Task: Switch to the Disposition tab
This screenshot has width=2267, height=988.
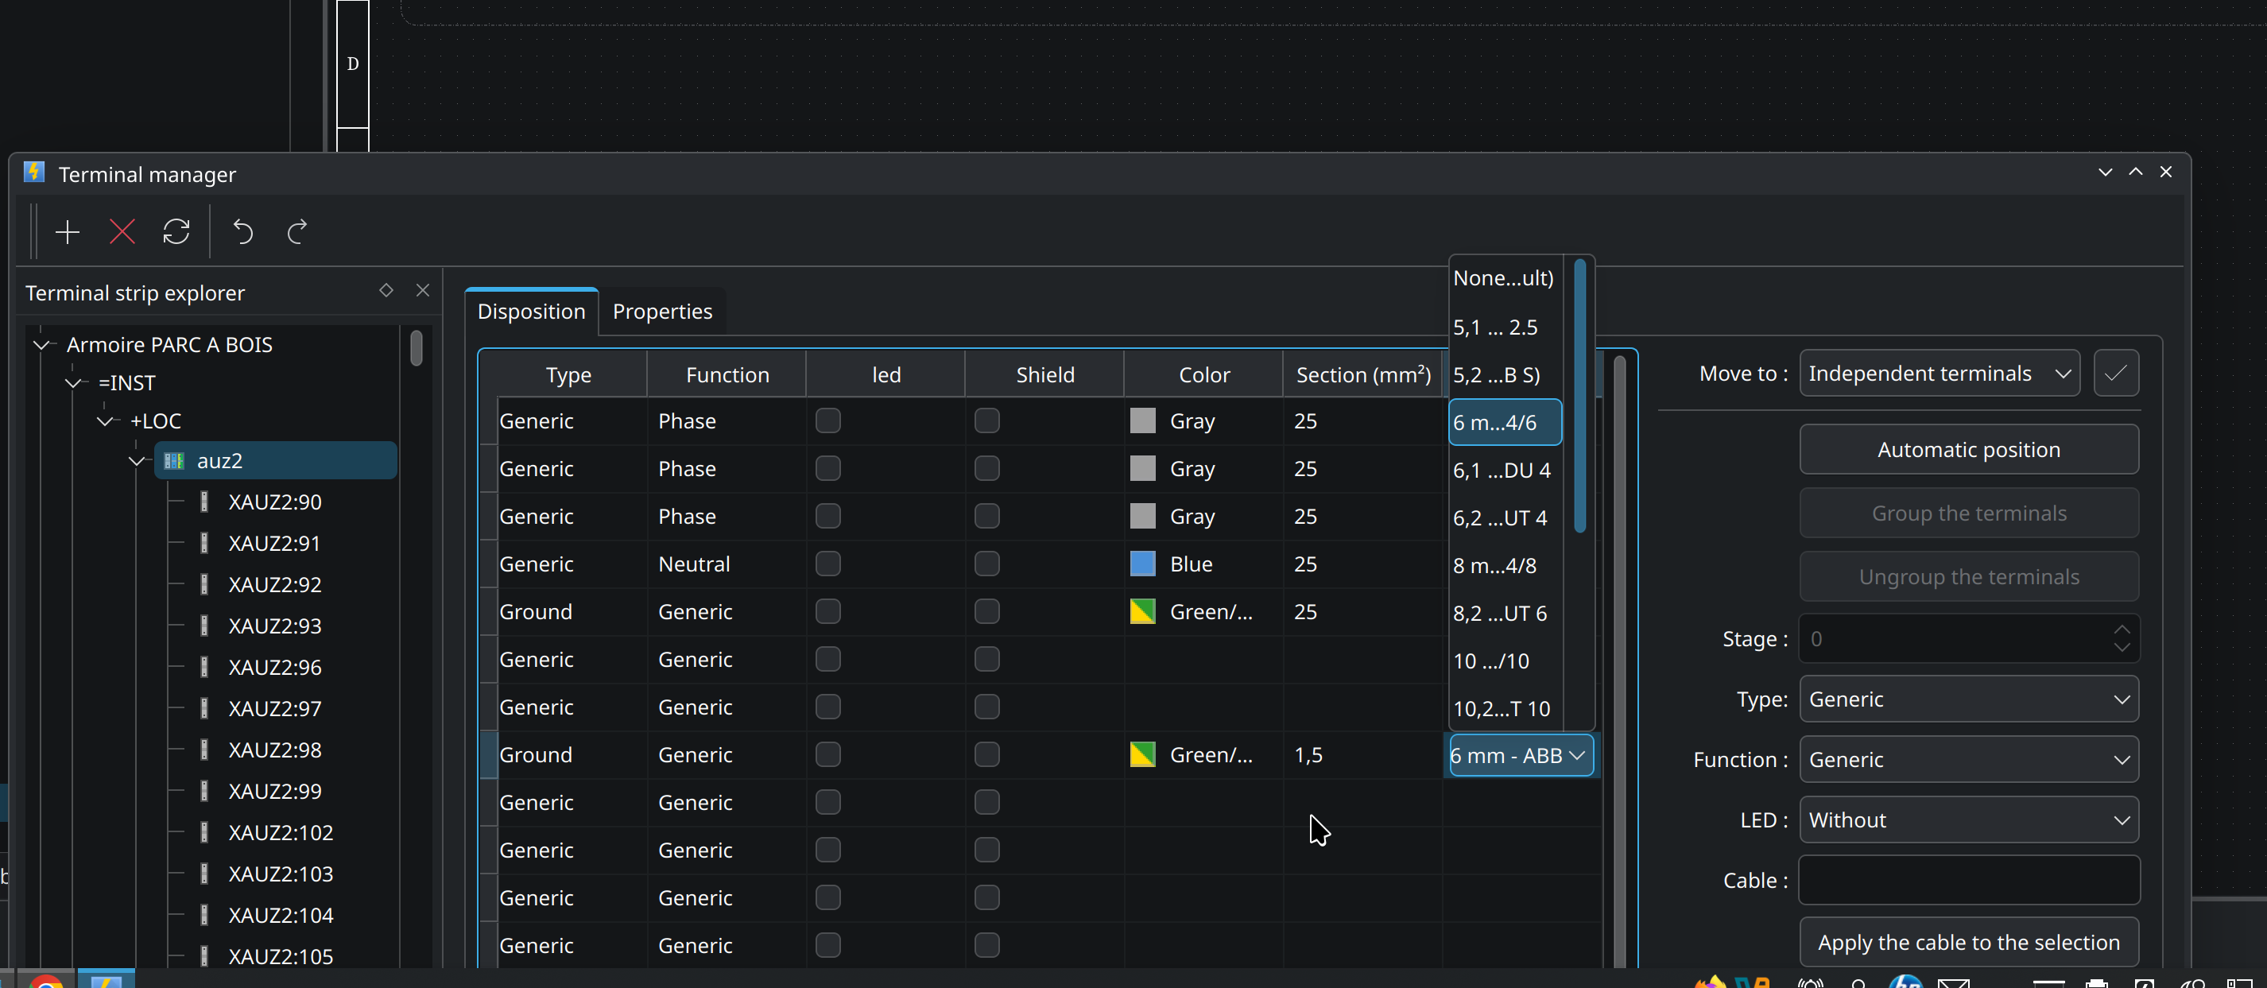Action: [531, 312]
